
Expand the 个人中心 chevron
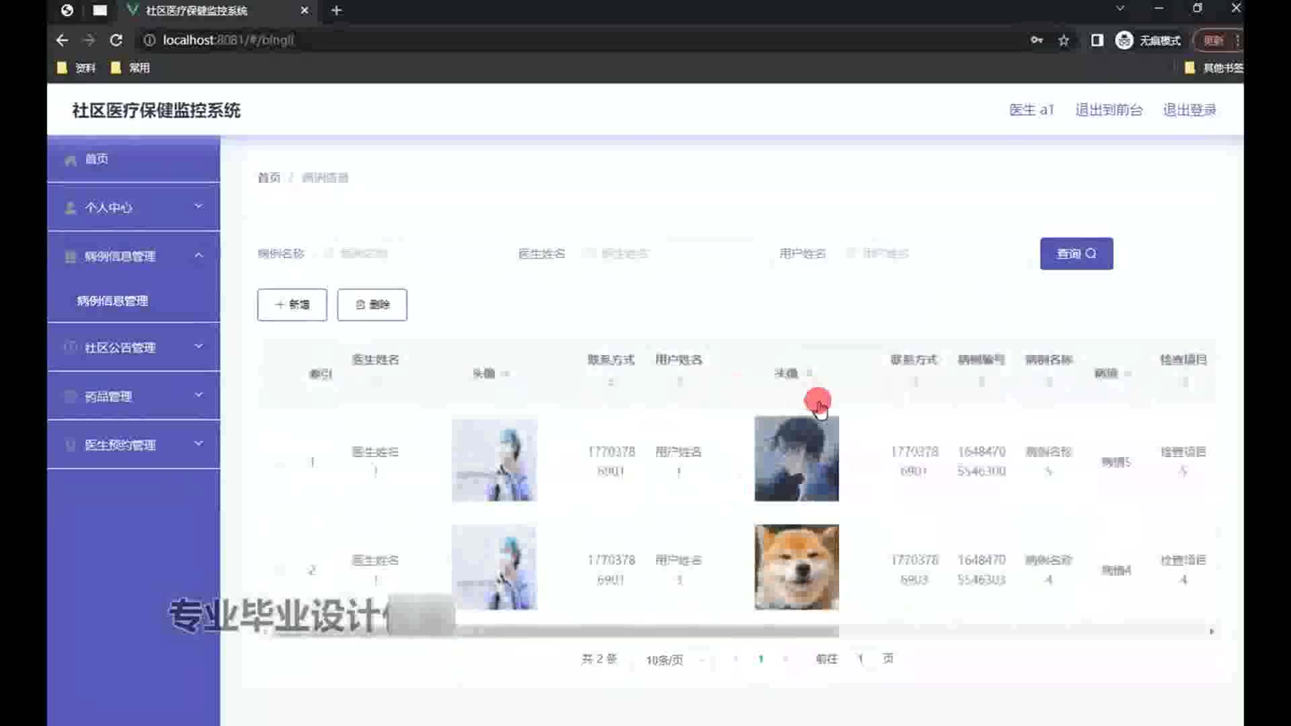[198, 206]
